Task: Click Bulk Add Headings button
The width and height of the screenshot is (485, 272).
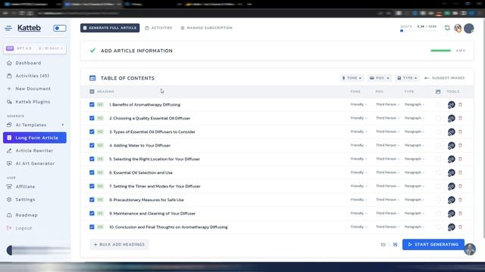Action: [119, 245]
